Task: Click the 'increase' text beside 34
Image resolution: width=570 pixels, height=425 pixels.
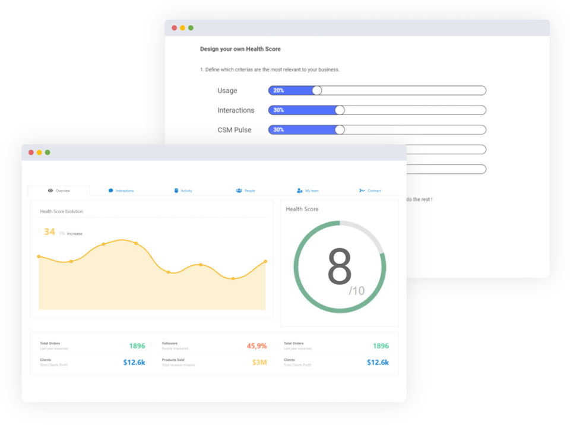Action: pos(75,234)
